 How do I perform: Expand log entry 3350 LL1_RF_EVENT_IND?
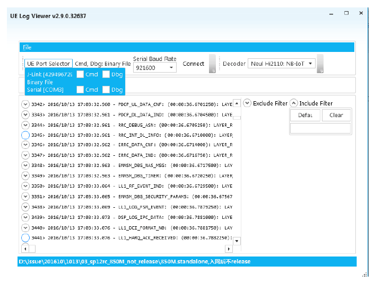pyautogui.click(x=25, y=186)
